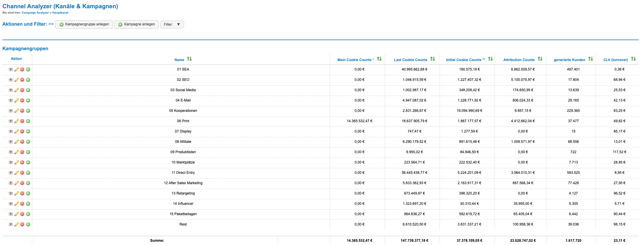
Task: Click add icon for 12 After Sales Marketing
Action: tap(28, 183)
